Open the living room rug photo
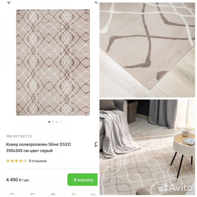 147,147
